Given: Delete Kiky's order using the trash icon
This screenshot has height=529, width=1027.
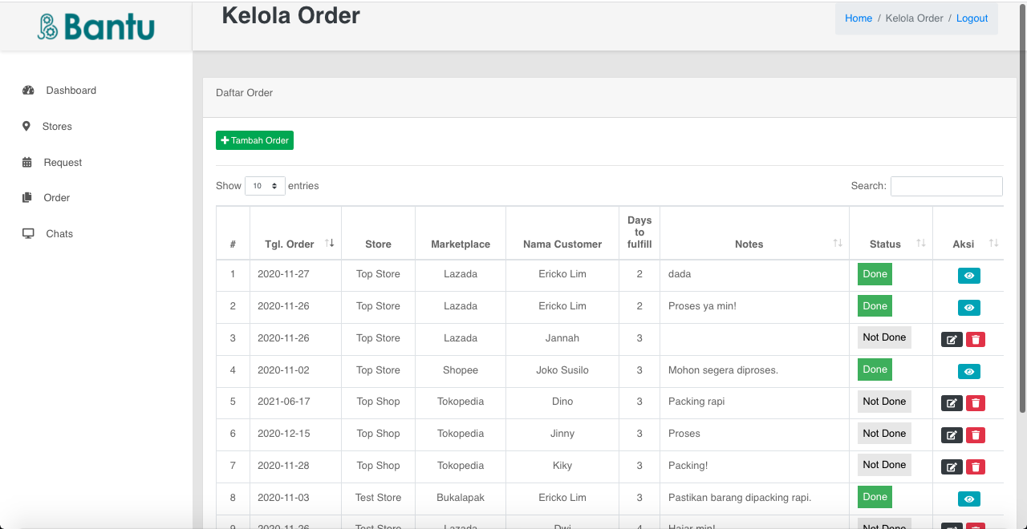Looking at the screenshot, I should 976,466.
